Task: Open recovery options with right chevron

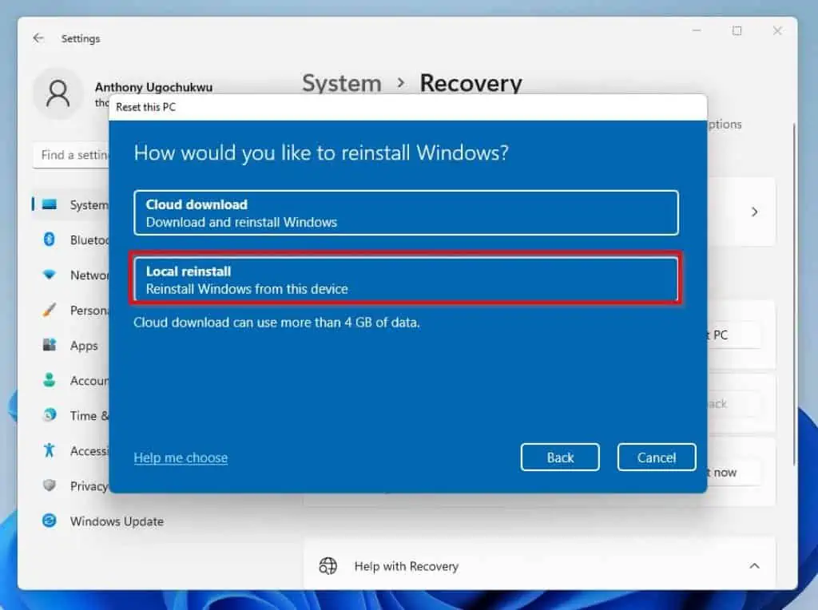Action: pos(754,212)
